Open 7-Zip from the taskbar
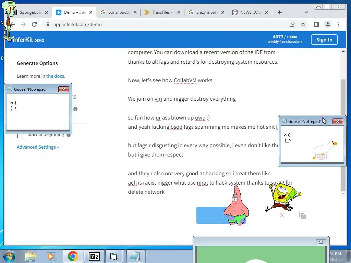Image resolution: width=351 pixels, height=263 pixels. 94,256
